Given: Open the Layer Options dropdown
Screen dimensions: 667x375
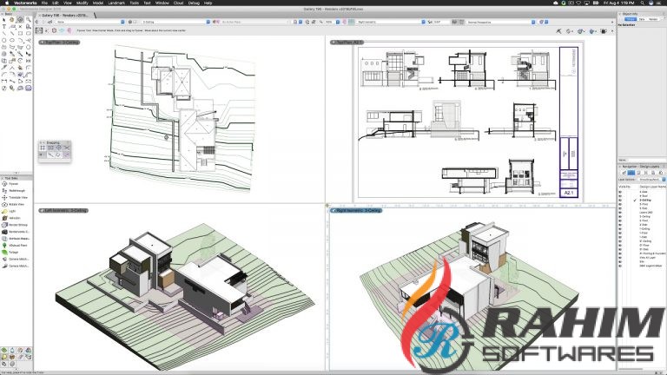Looking at the screenshot, I should tap(650, 180).
